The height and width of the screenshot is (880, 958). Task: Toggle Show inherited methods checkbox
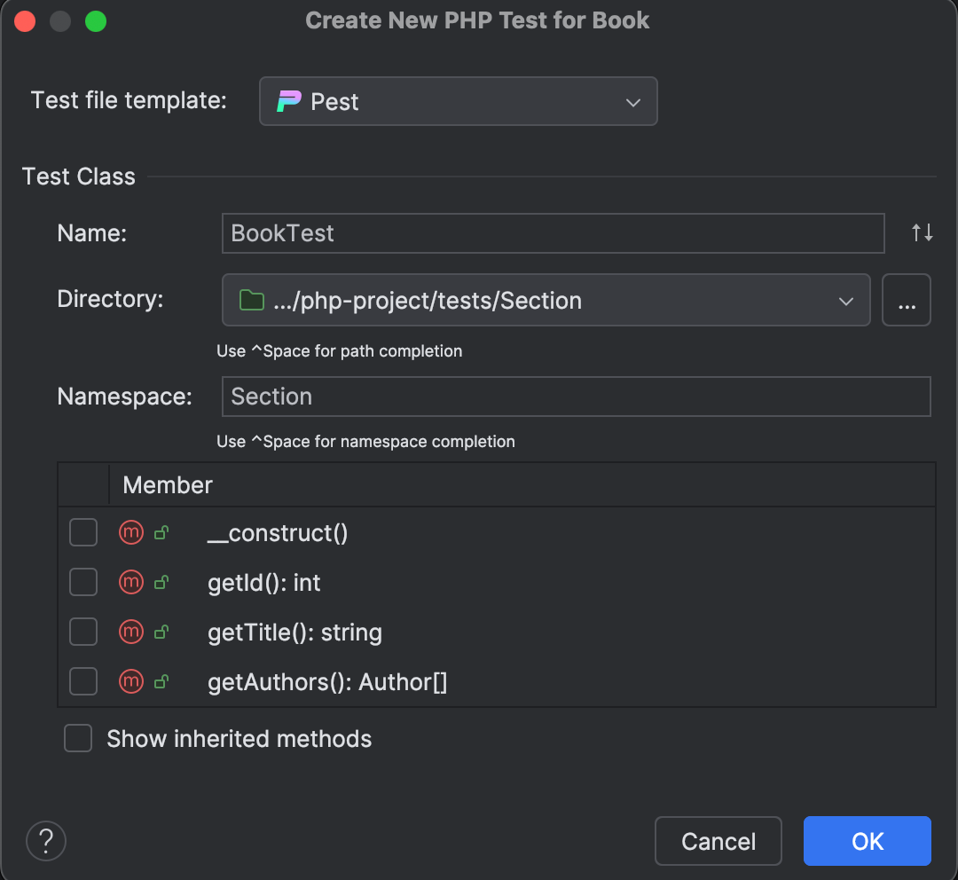(x=78, y=738)
